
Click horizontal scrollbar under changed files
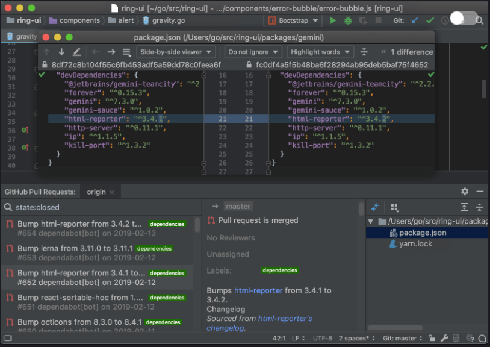395,328
